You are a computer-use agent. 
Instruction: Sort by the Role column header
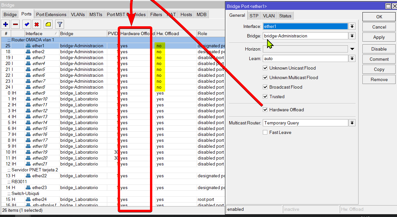click(211, 33)
